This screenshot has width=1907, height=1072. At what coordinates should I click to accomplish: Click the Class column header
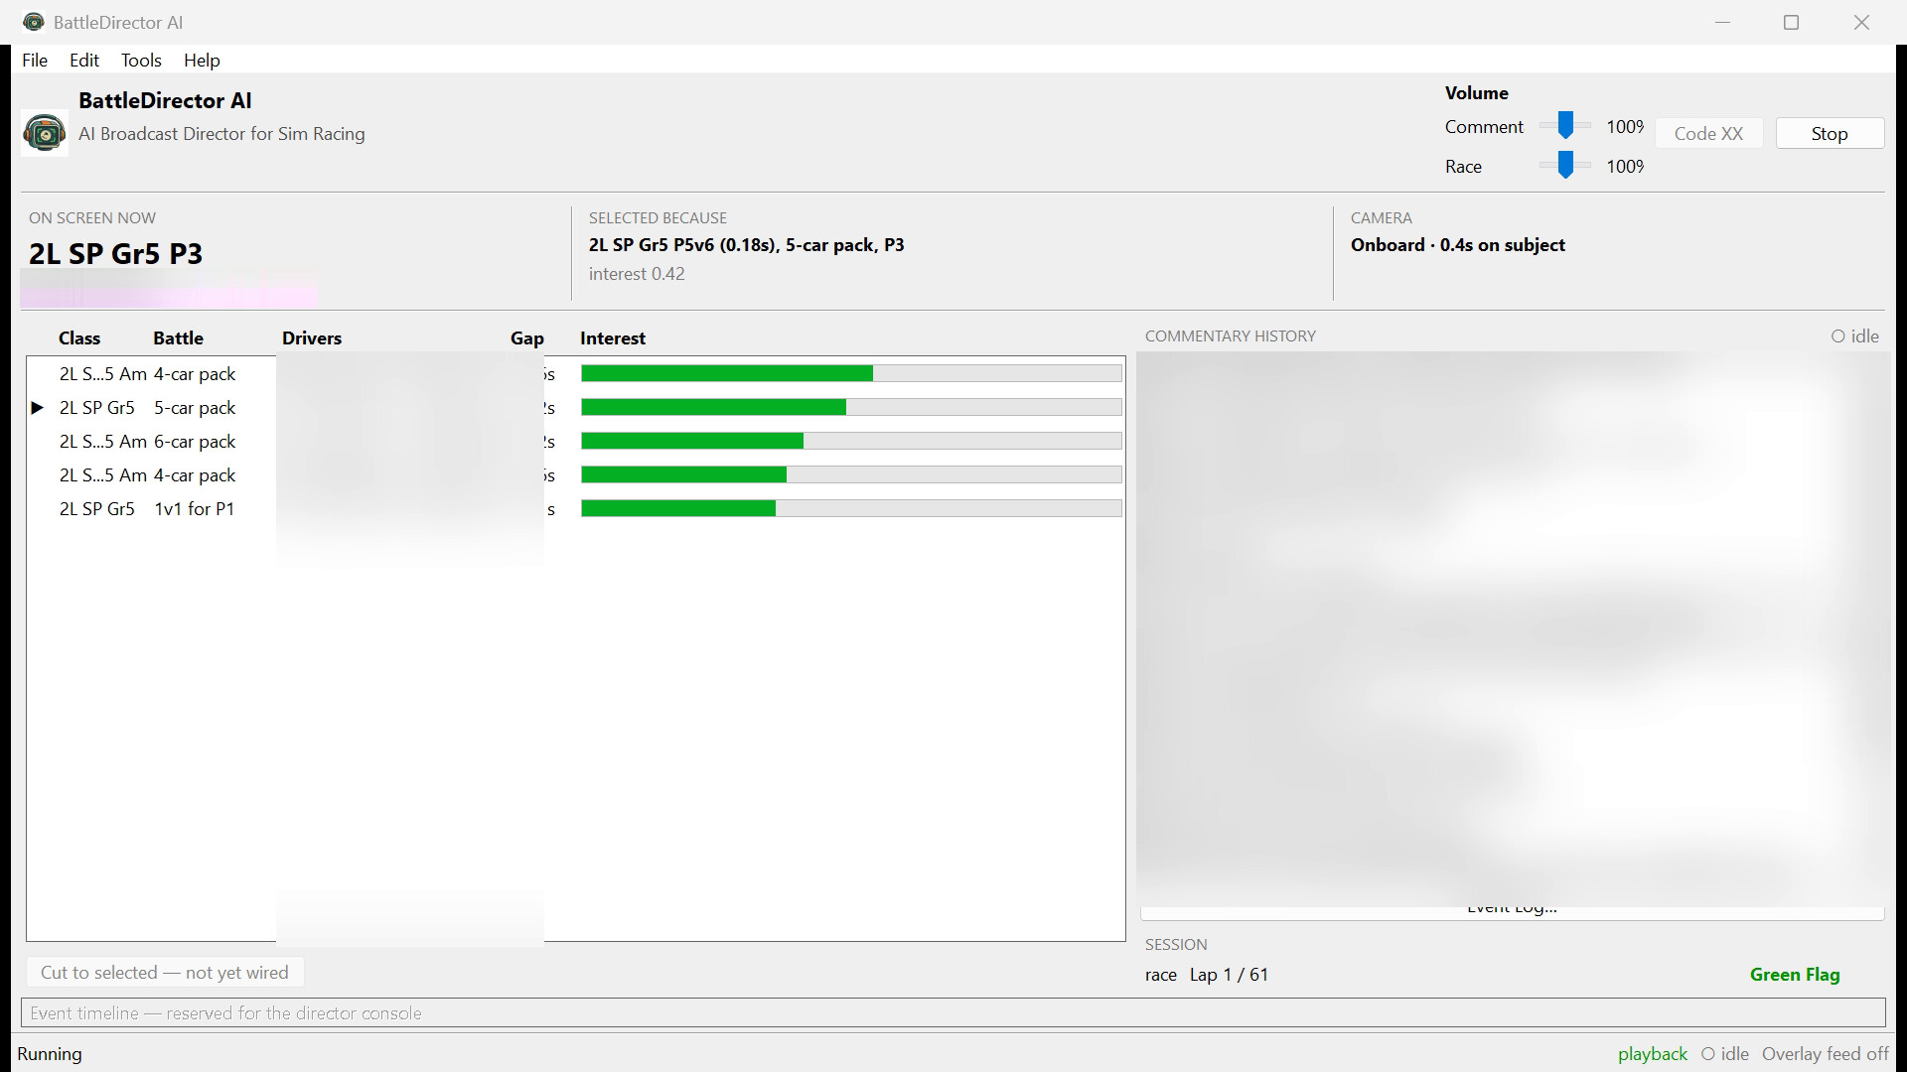pyautogui.click(x=79, y=338)
